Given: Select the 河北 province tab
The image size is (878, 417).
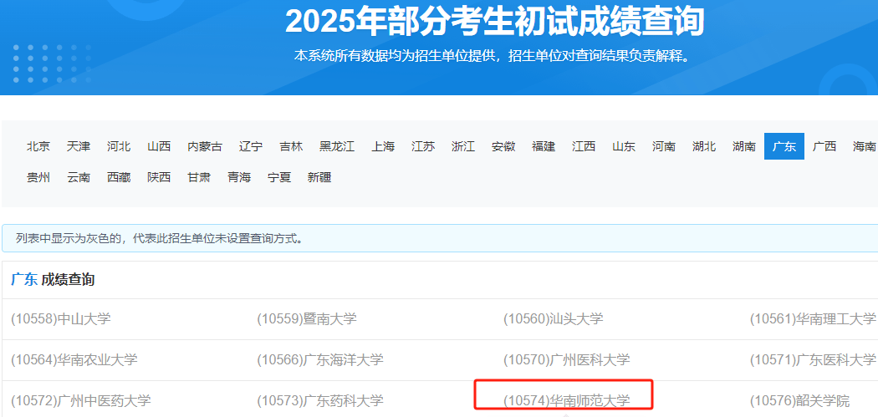Looking at the screenshot, I should [x=119, y=146].
